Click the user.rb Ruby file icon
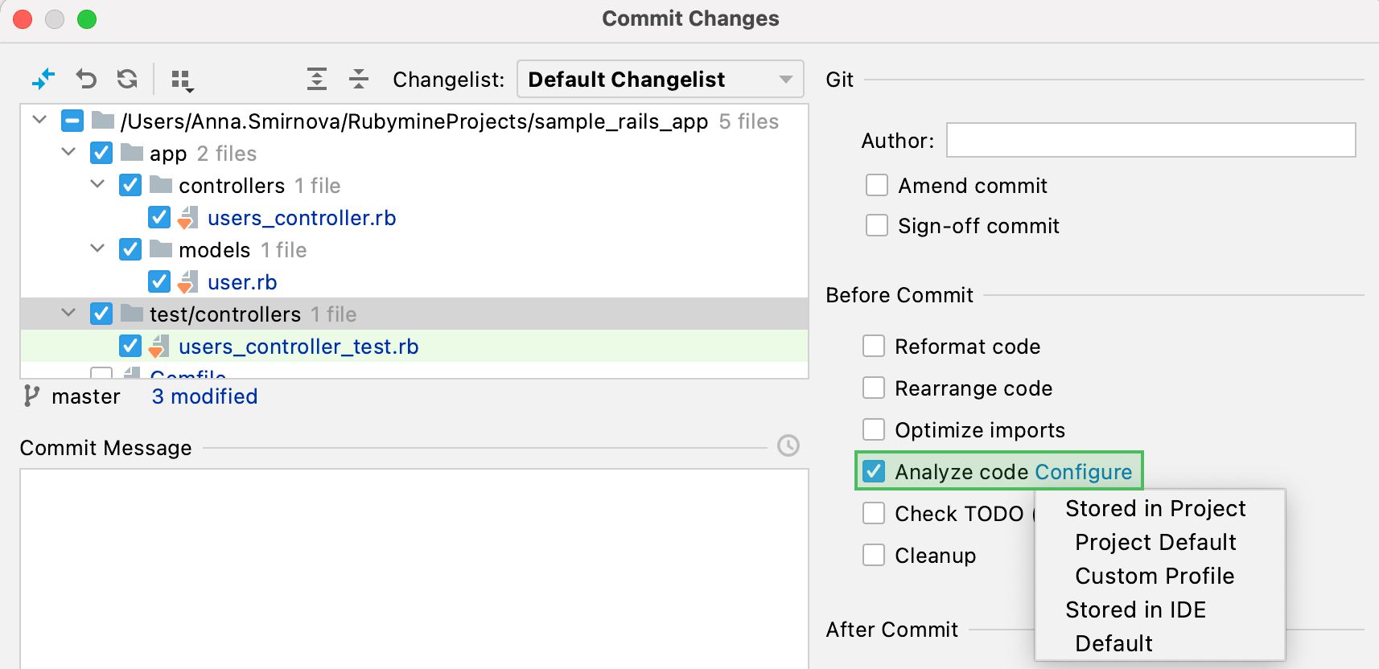The image size is (1379, 669). (x=187, y=282)
